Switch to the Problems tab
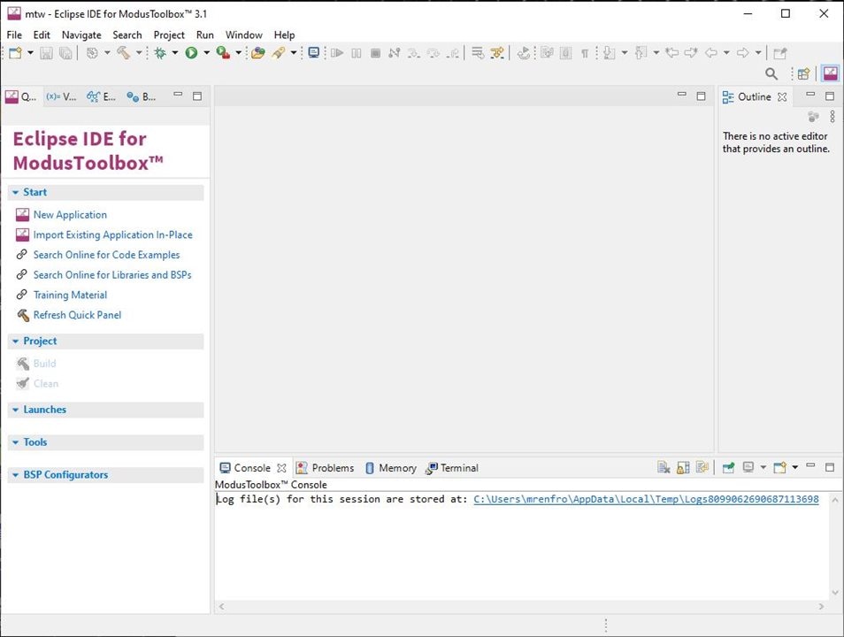Screen dimensions: 844x637 pos(326,468)
